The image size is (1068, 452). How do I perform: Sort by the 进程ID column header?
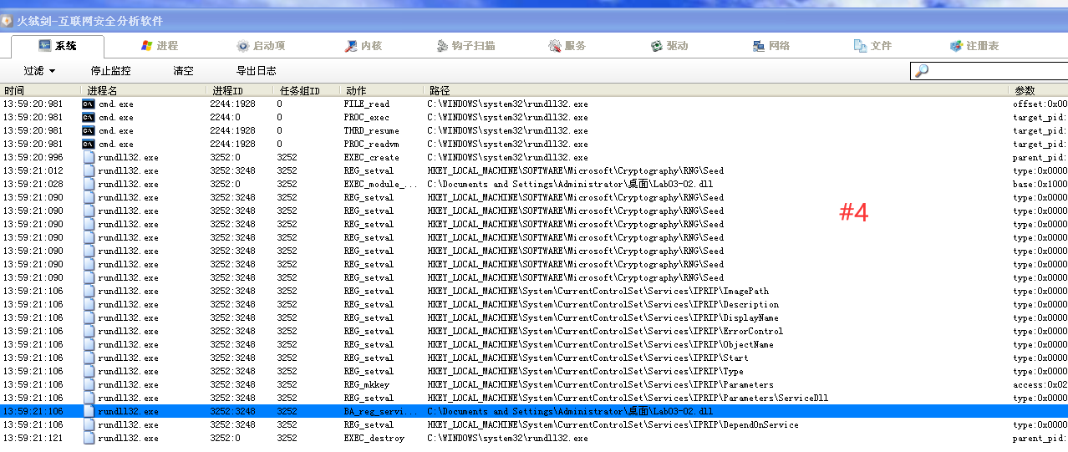coord(239,90)
